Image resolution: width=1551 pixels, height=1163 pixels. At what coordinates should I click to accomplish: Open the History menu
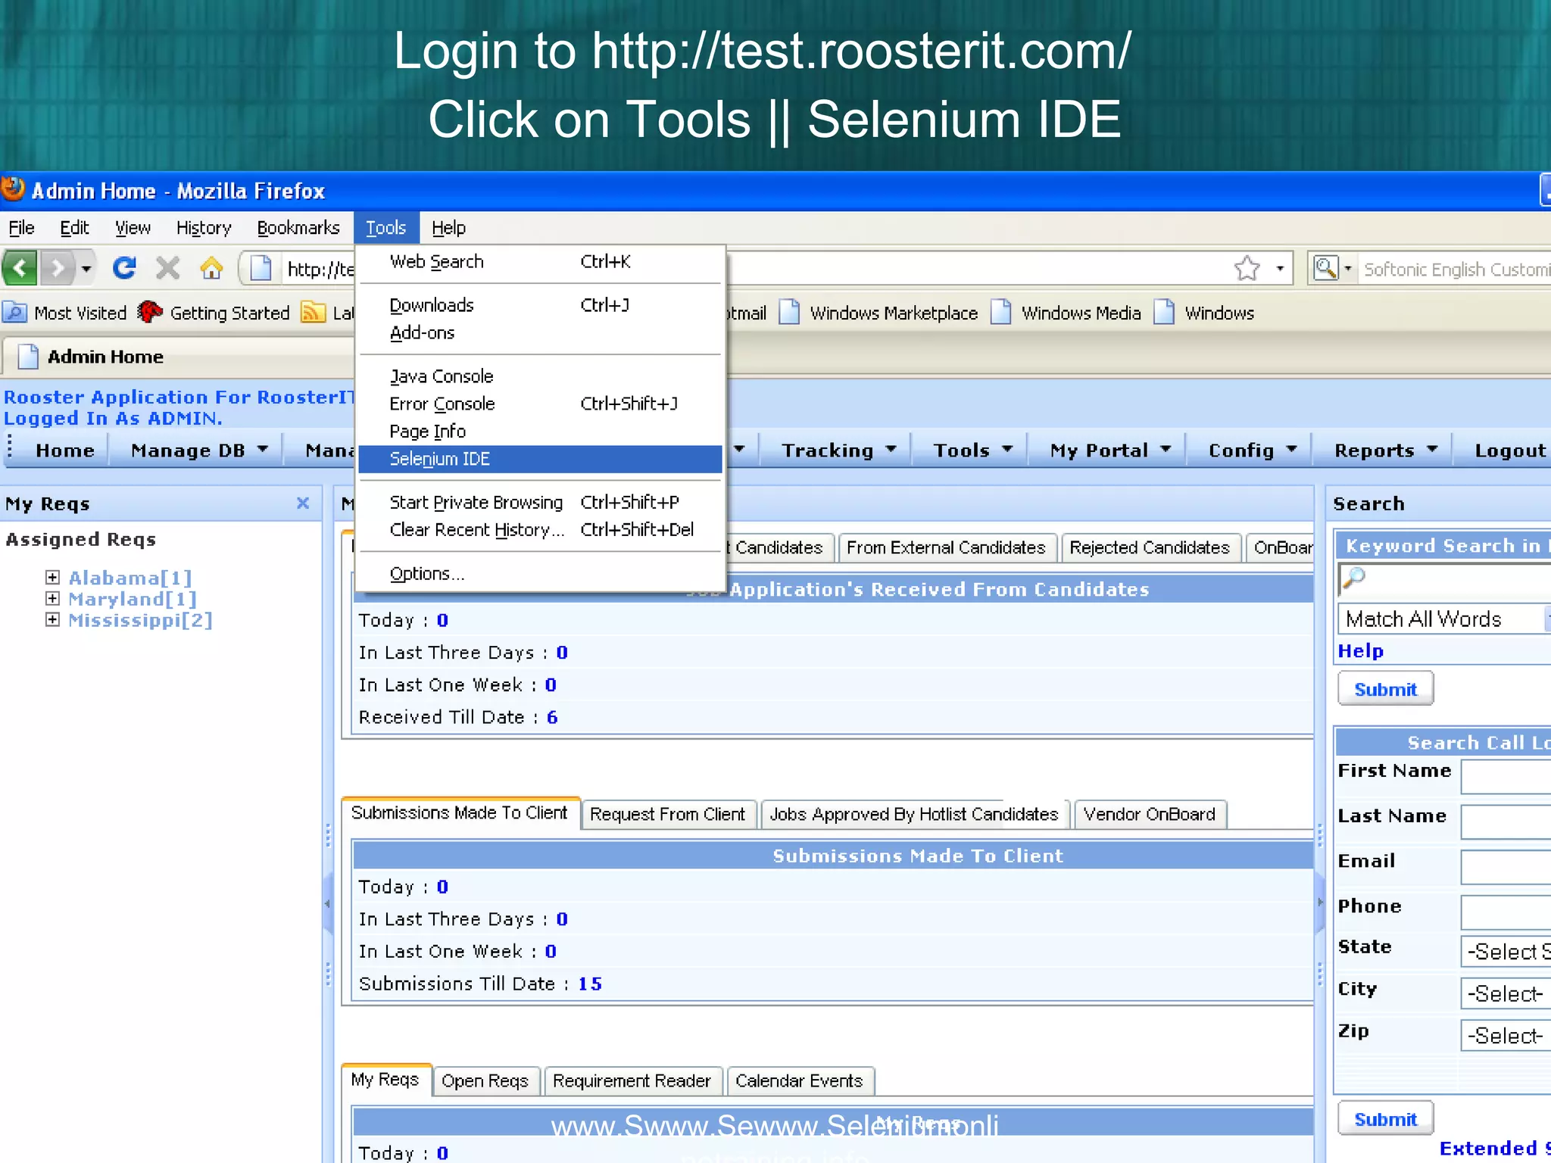pos(204,228)
